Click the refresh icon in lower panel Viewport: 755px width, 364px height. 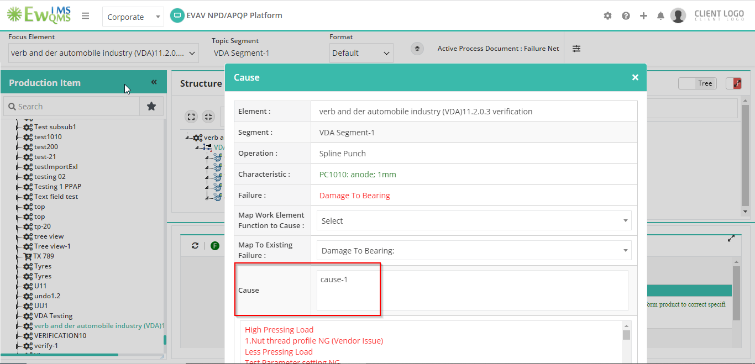coord(195,245)
